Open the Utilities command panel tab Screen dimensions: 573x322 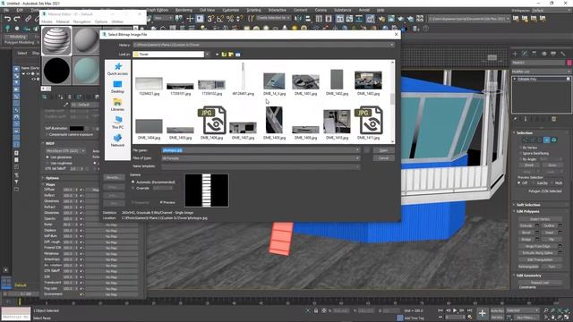pyautogui.click(x=563, y=54)
